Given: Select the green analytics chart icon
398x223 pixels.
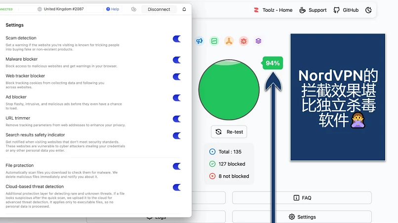Looking at the screenshot, I should click(x=214, y=41).
